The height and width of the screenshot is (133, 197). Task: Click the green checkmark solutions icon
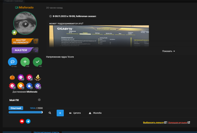38,62
